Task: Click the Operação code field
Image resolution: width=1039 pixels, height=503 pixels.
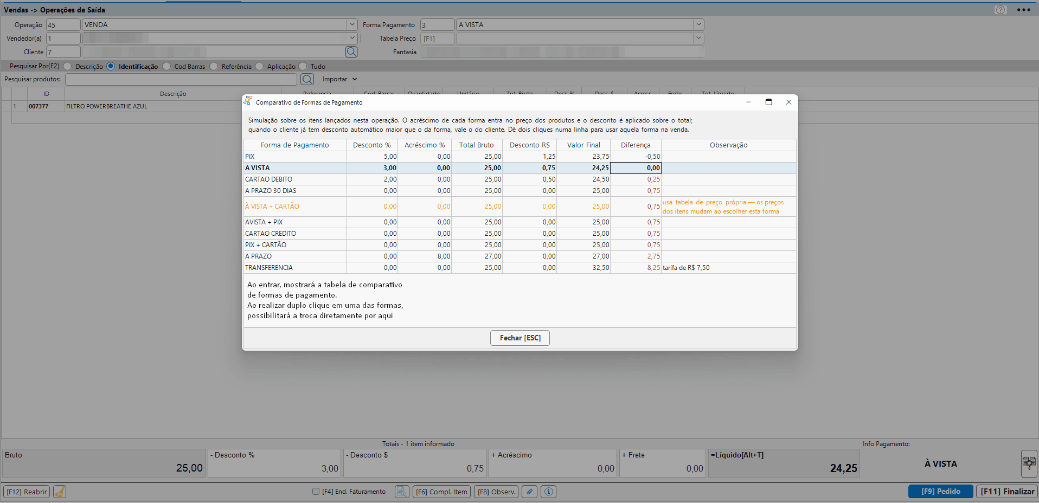Action: point(63,24)
